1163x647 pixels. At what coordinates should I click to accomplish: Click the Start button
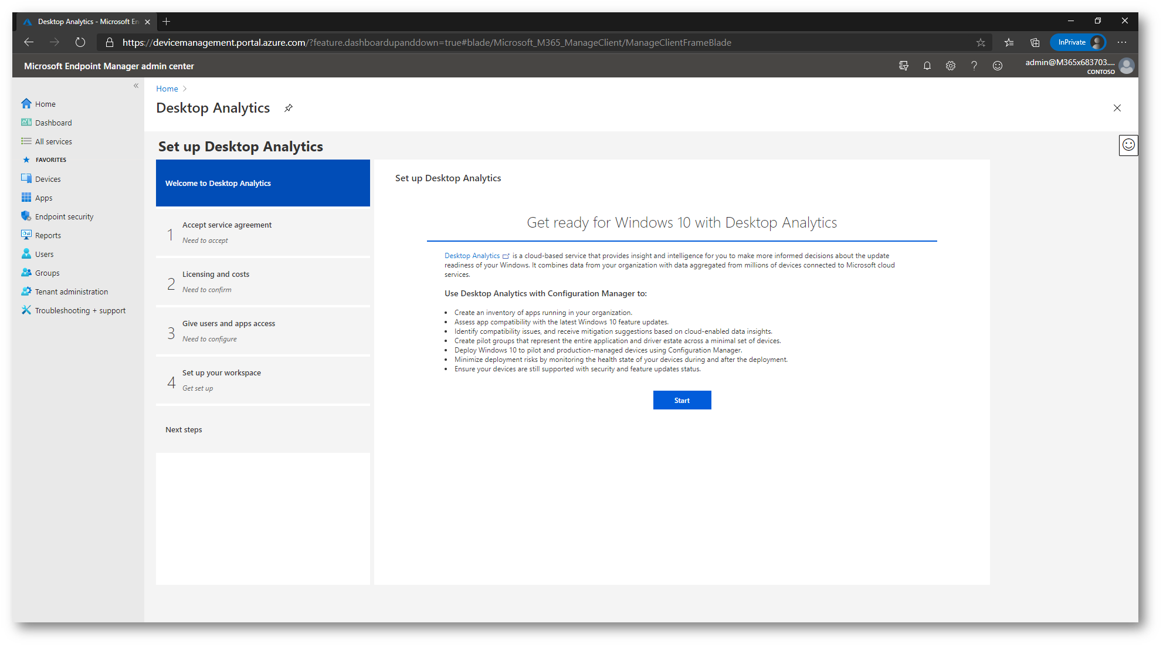click(682, 400)
